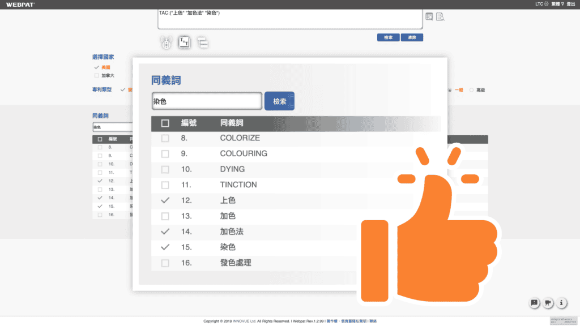Screen dimensions: 580x326
Task: Open the calendar icon beside the query box
Action: [x=430, y=16]
